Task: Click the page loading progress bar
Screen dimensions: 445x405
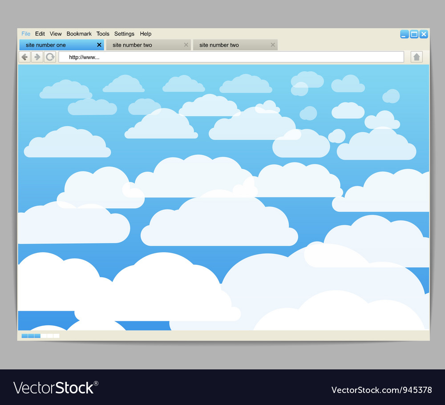Action: [x=40, y=336]
